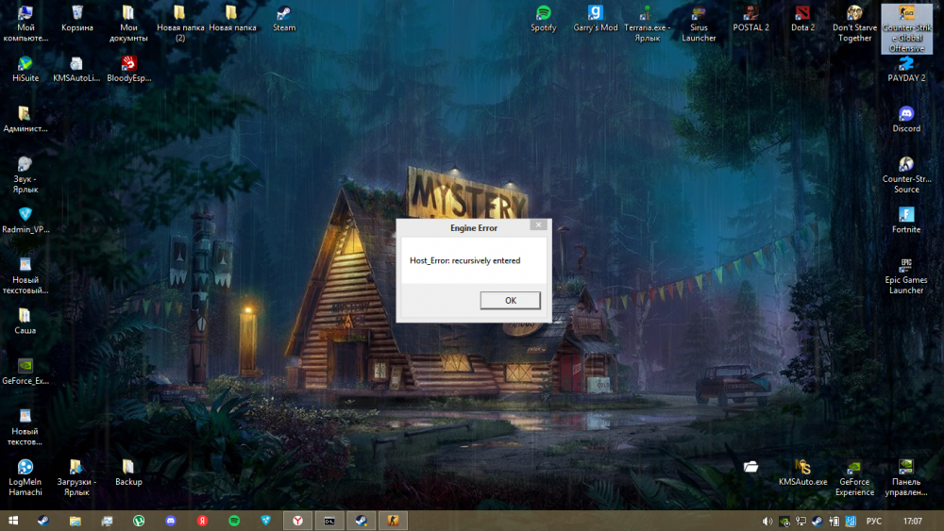Select the unlabeled white folder desktop icon
Screen dimensions: 944x531
(x=750, y=467)
